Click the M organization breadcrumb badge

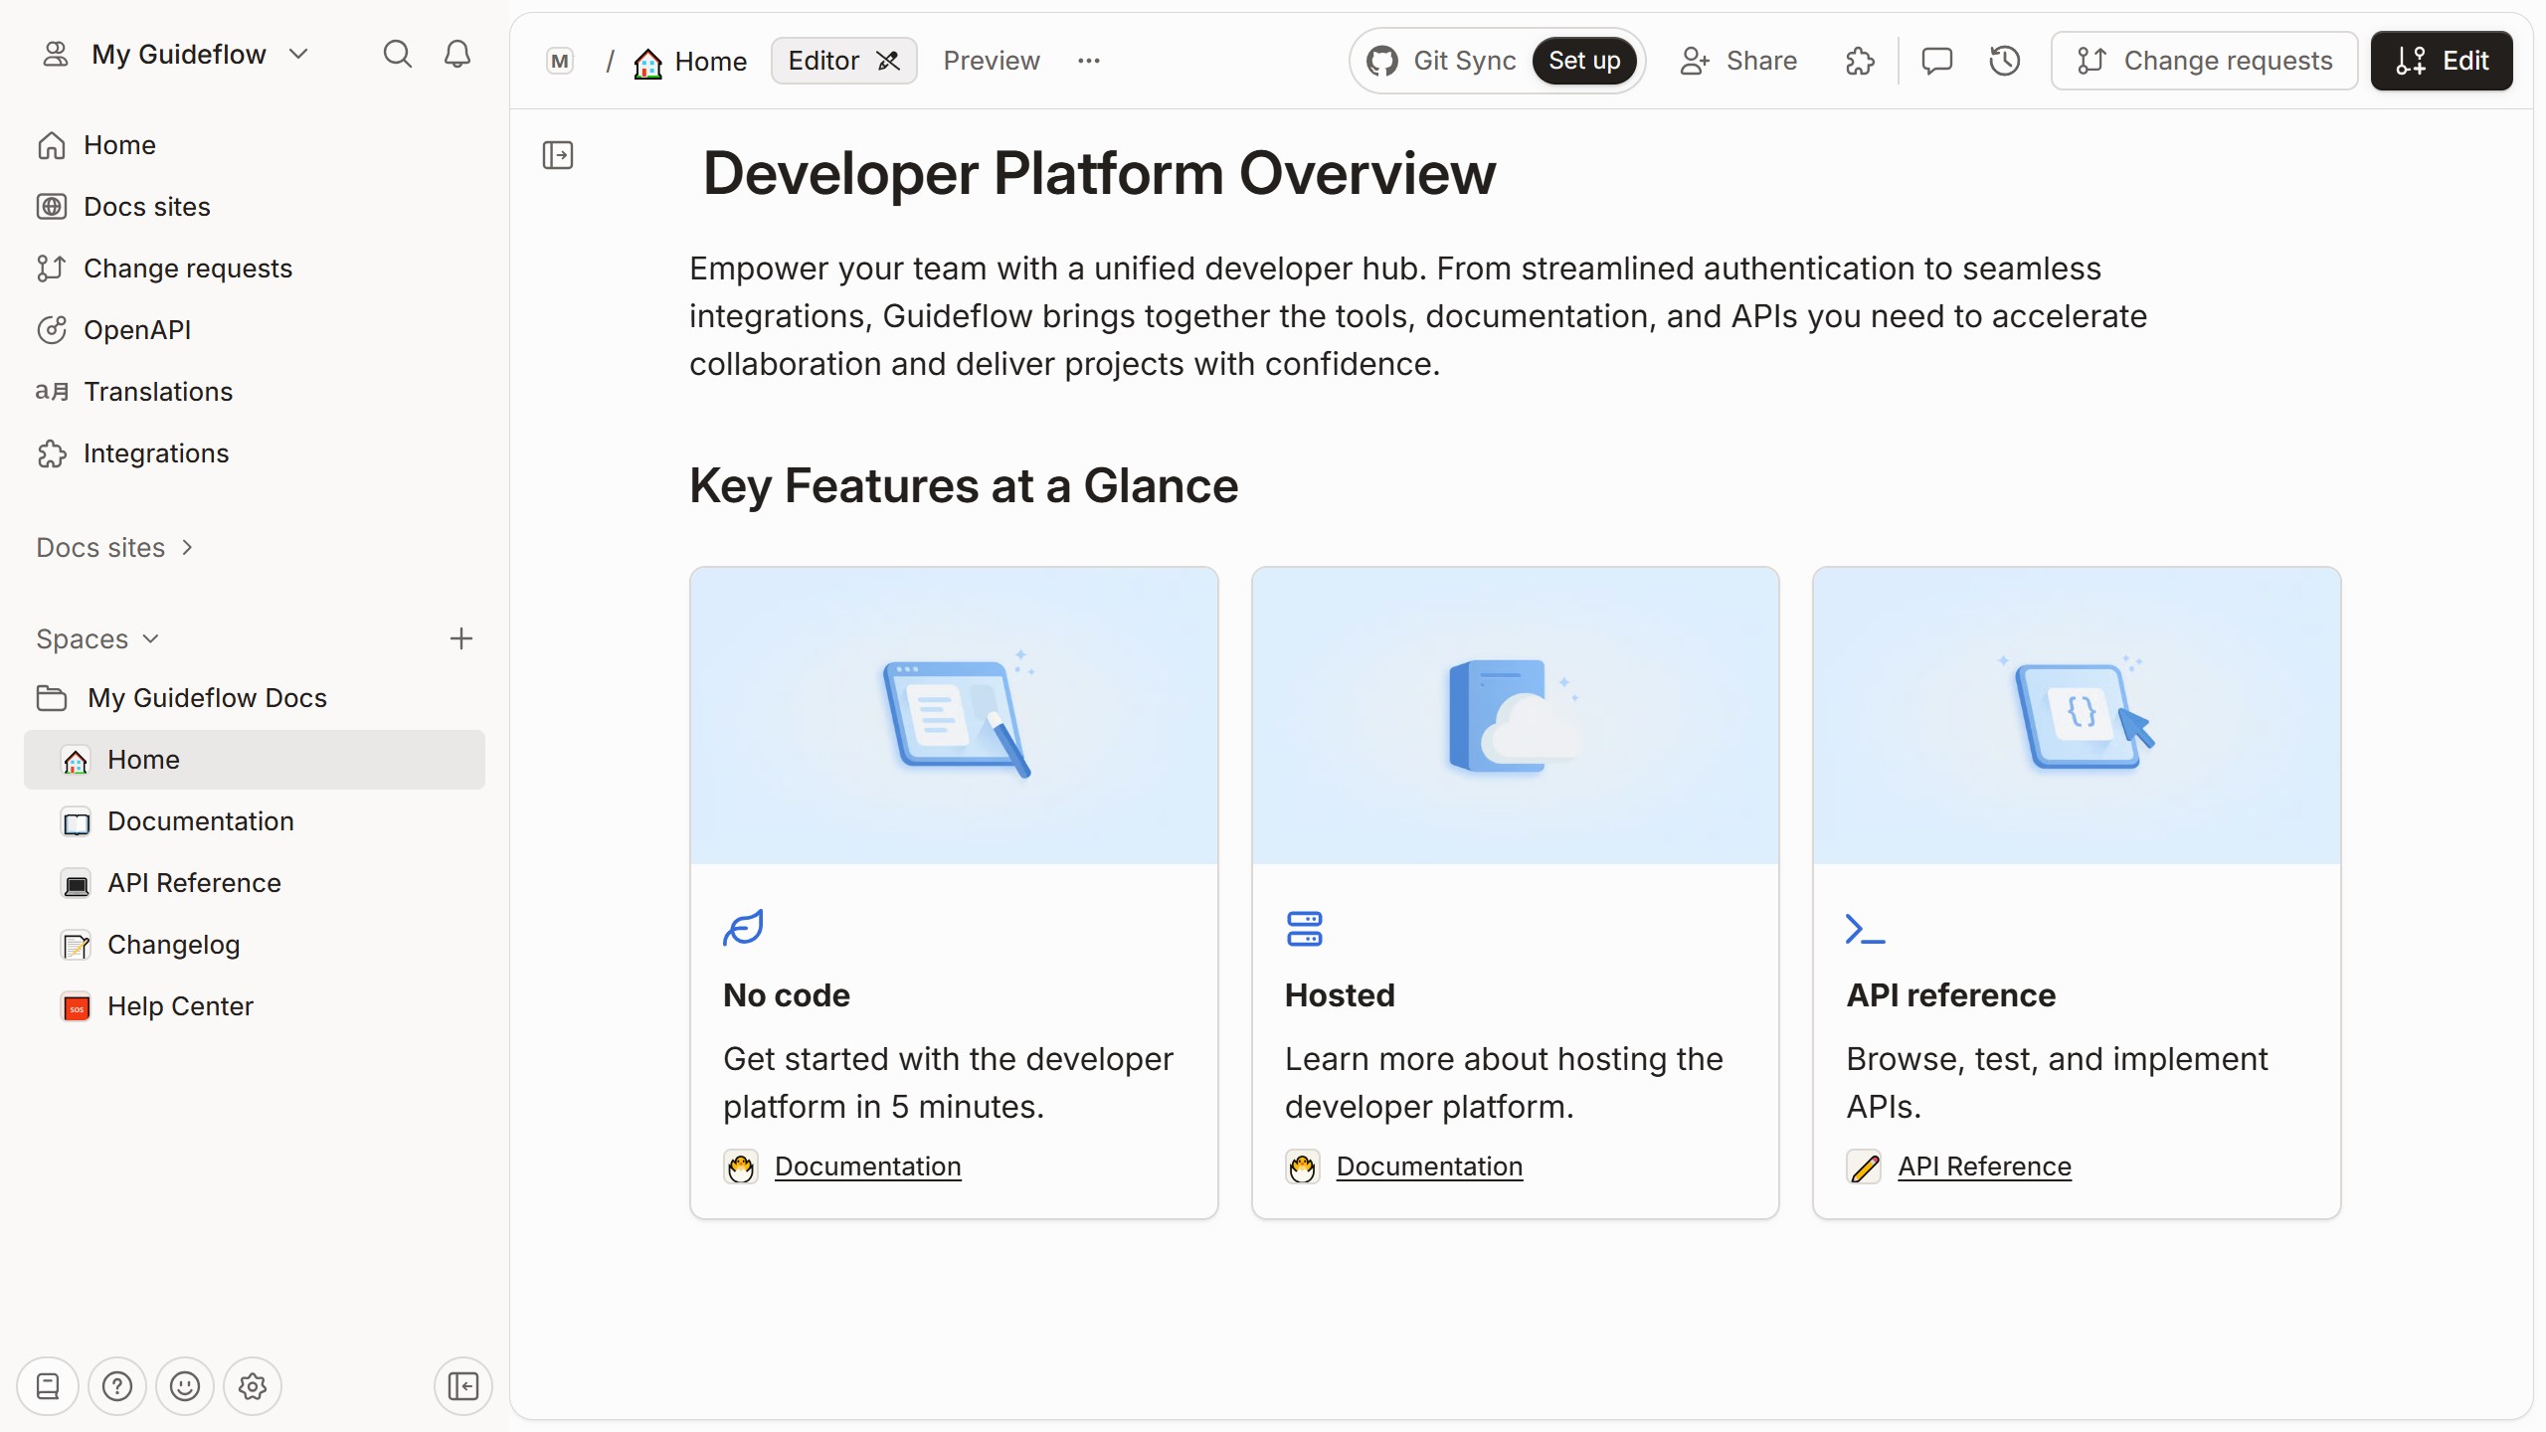pyautogui.click(x=560, y=61)
